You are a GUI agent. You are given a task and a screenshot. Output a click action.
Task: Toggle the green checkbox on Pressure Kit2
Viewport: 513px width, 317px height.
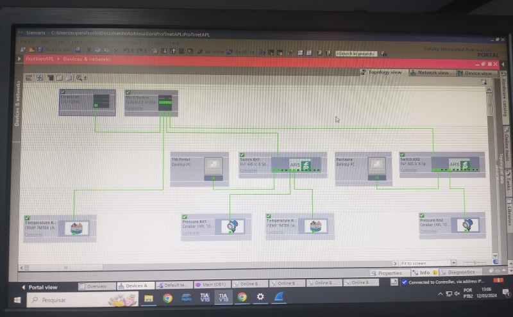(422, 215)
